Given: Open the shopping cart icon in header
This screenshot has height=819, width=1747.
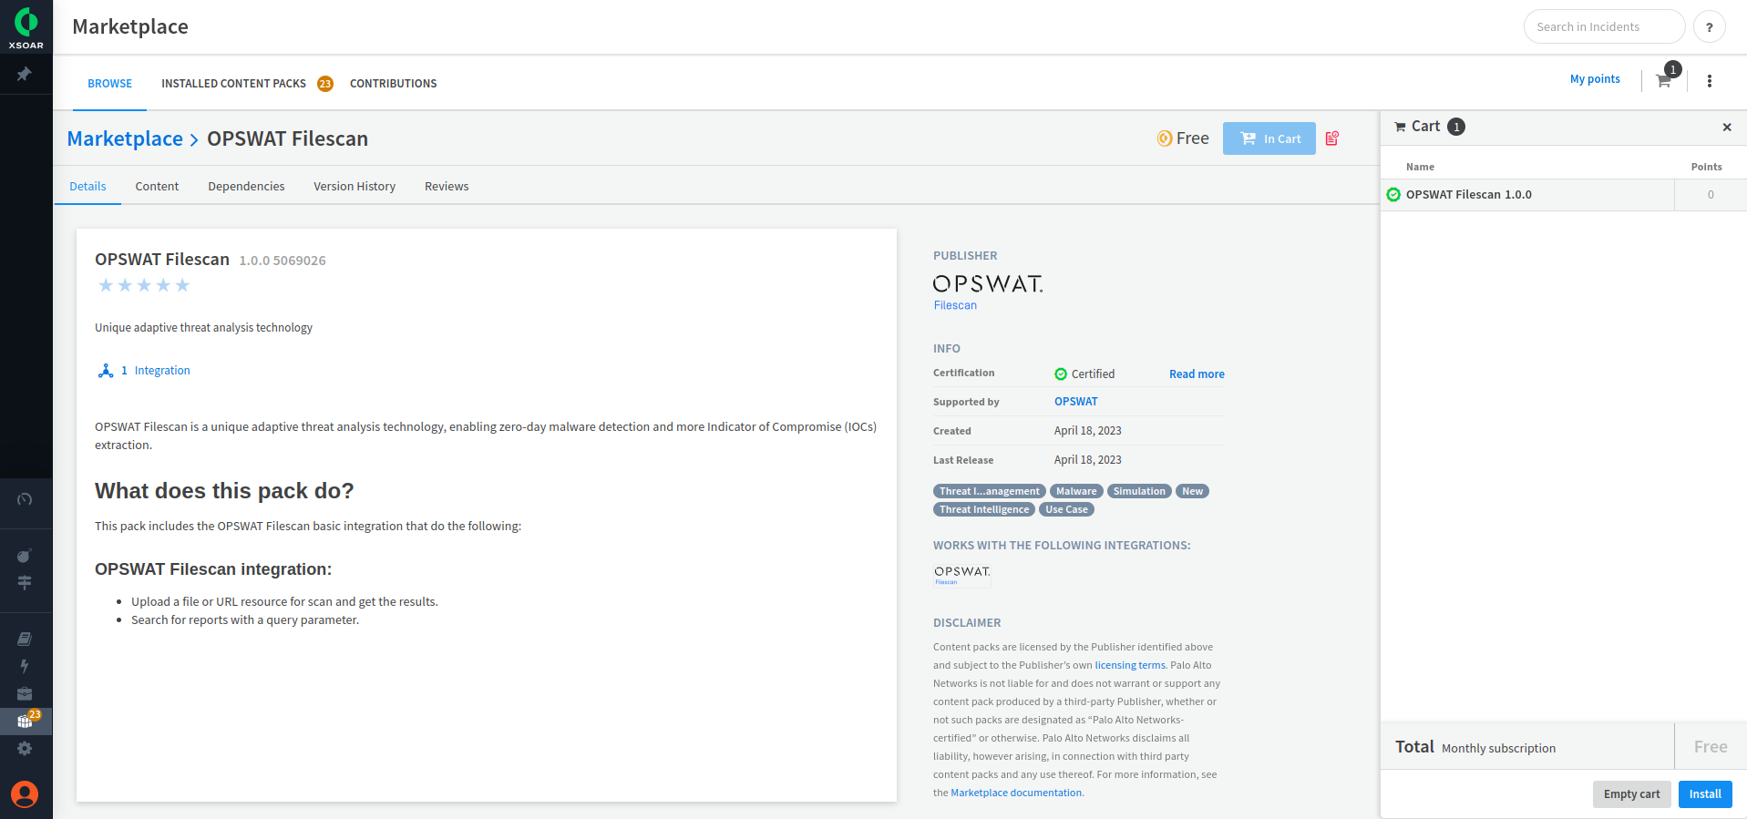Looking at the screenshot, I should tap(1664, 80).
